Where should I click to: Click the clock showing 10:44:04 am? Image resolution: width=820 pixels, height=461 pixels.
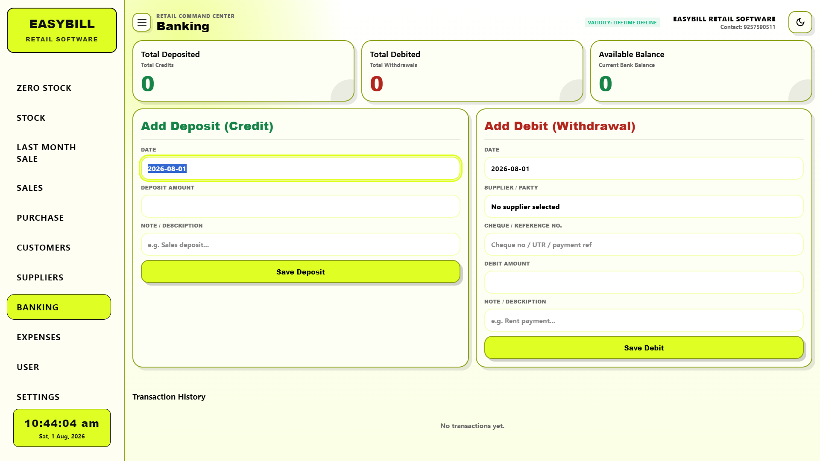pyautogui.click(x=62, y=428)
